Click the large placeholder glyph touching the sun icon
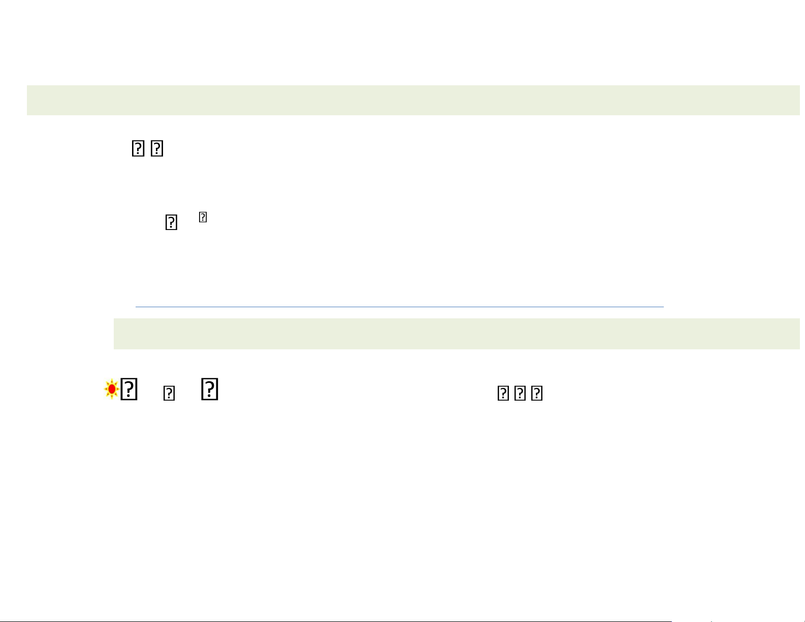Viewport: 805px width, 622px height. tap(130, 389)
